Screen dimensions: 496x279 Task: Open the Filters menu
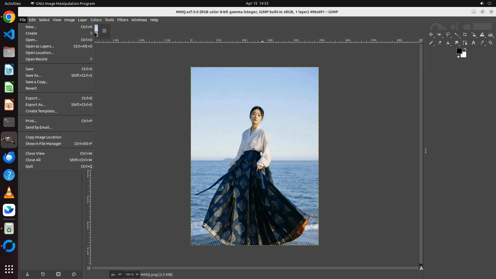click(x=122, y=20)
